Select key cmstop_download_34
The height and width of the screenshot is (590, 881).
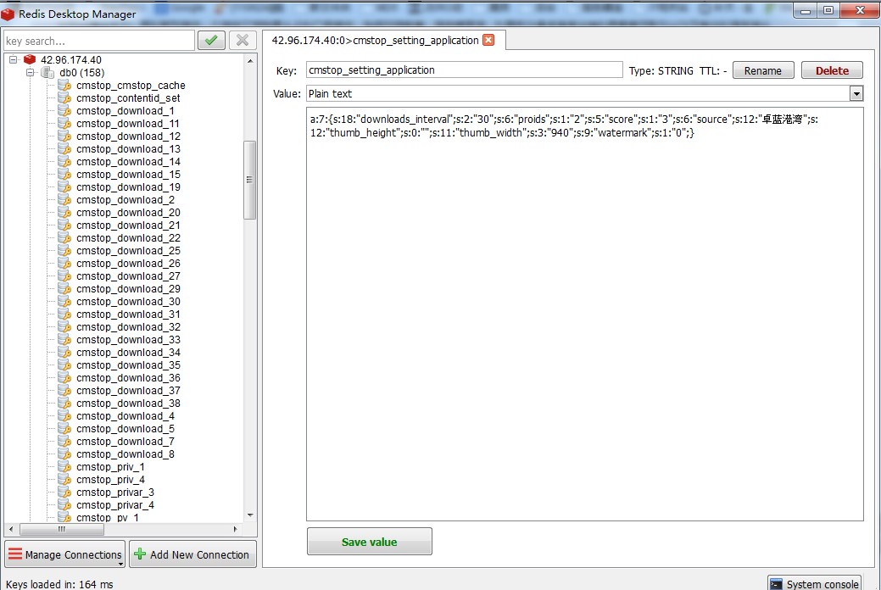click(x=128, y=353)
